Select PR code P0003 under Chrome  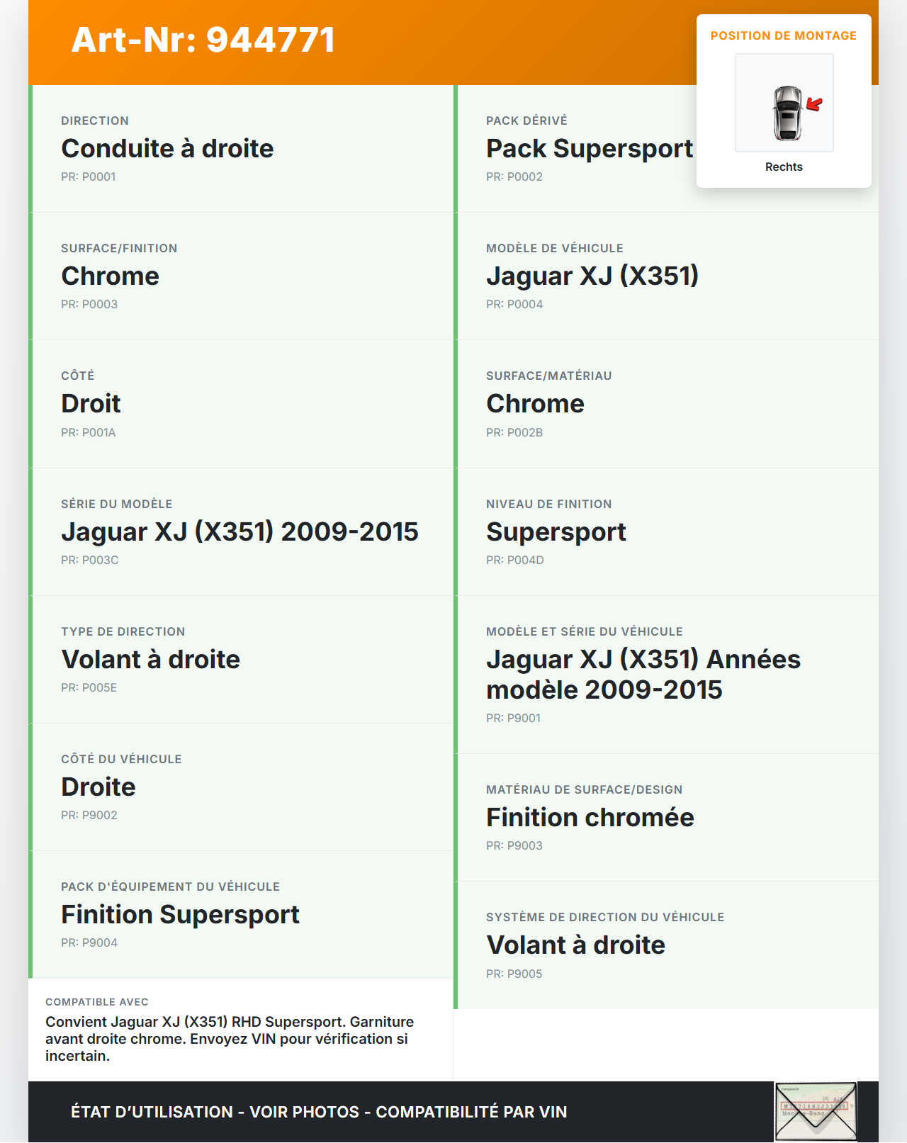tap(89, 304)
